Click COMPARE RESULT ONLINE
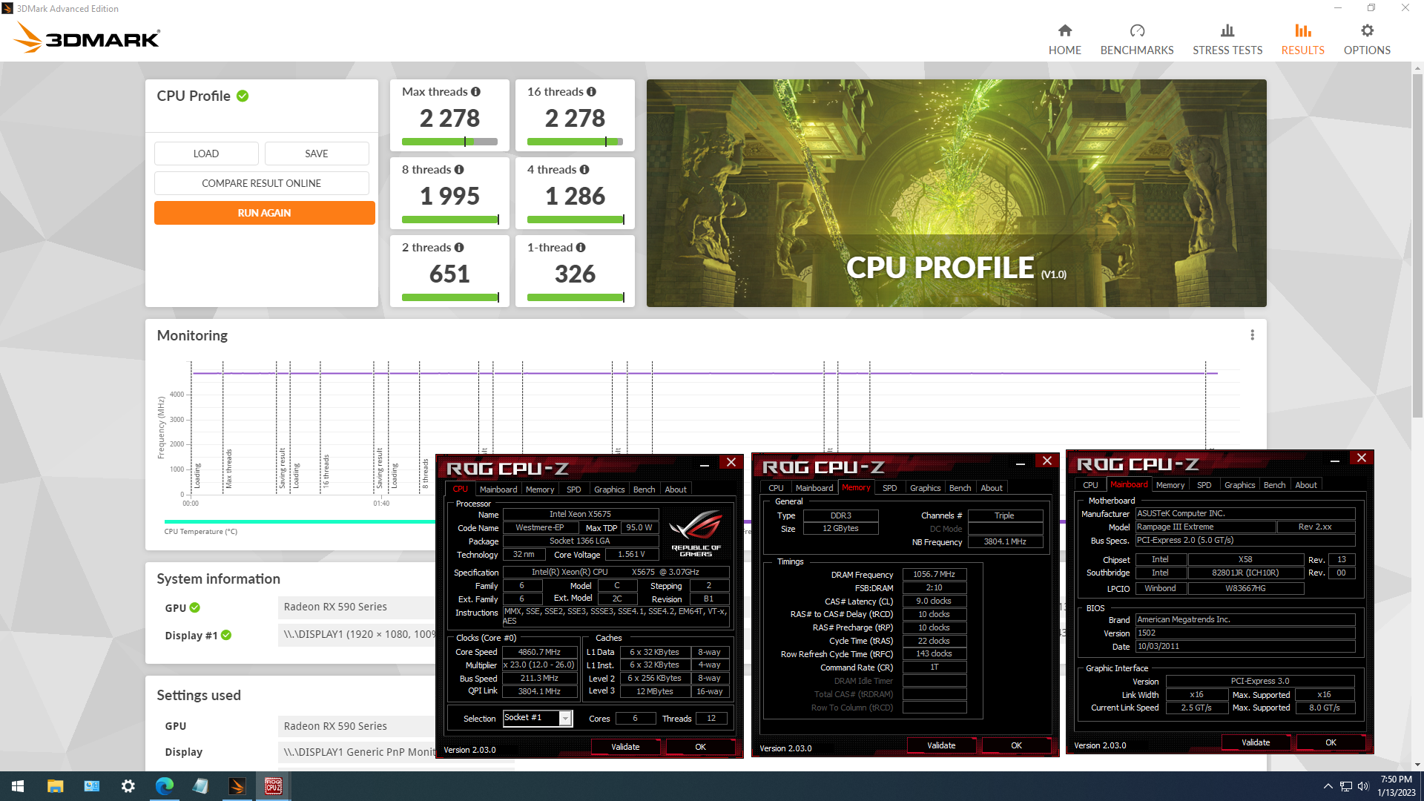 point(261,183)
